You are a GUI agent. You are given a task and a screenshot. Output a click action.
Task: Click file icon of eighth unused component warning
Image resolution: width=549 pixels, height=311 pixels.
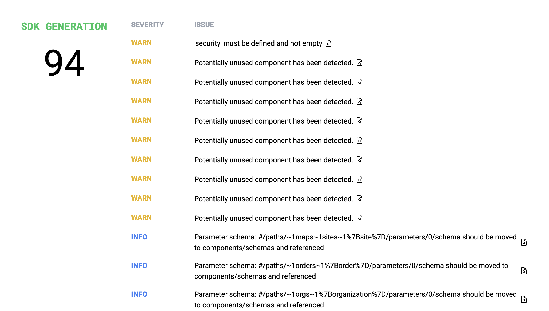pos(360,199)
